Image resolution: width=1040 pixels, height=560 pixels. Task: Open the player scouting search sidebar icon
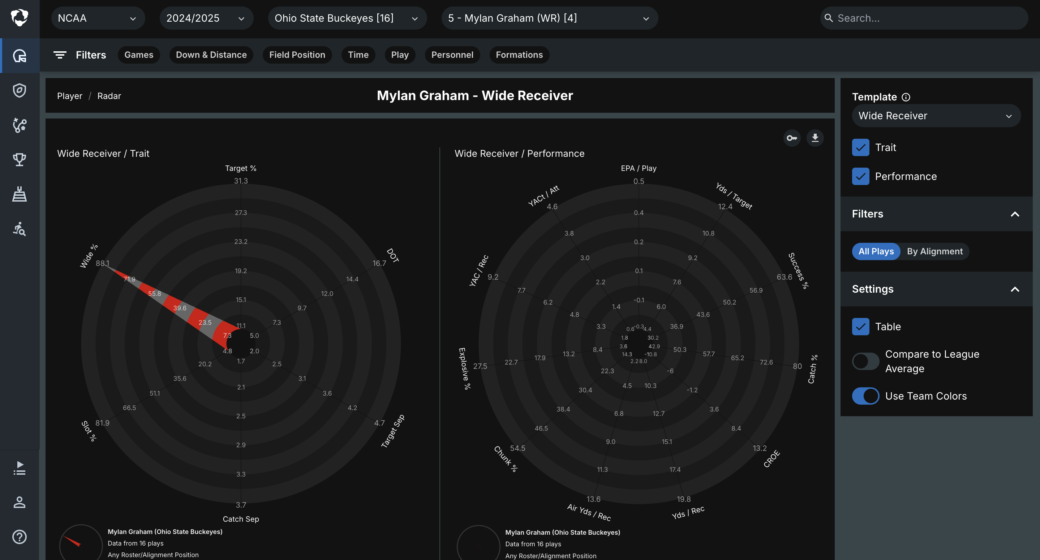[20, 229]
